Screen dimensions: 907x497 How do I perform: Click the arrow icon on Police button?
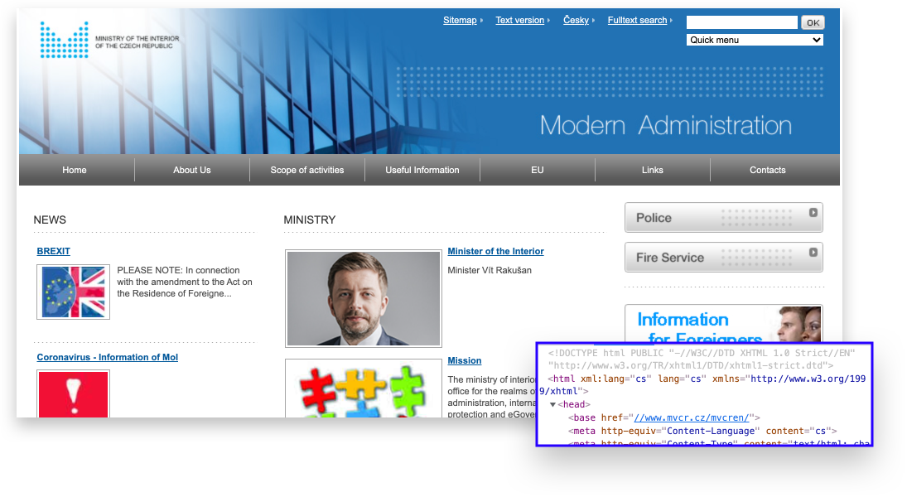(x=813, y=213)
